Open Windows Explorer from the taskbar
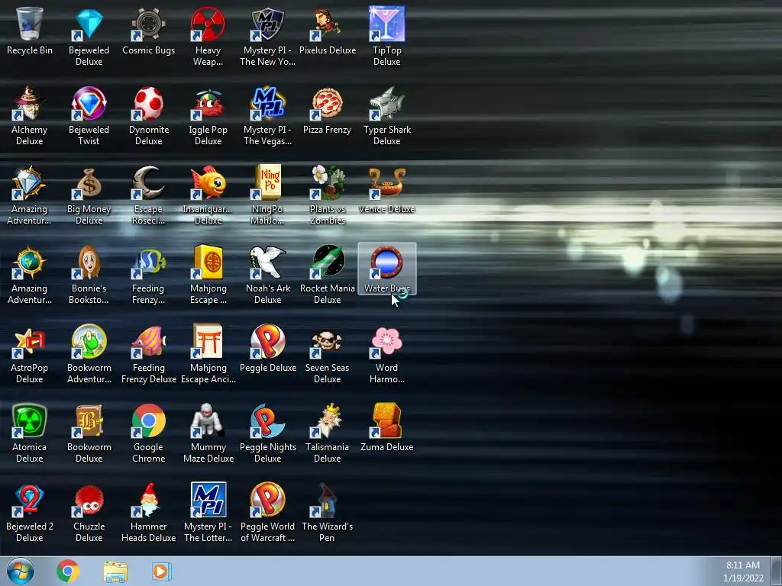 coord(115,571)
